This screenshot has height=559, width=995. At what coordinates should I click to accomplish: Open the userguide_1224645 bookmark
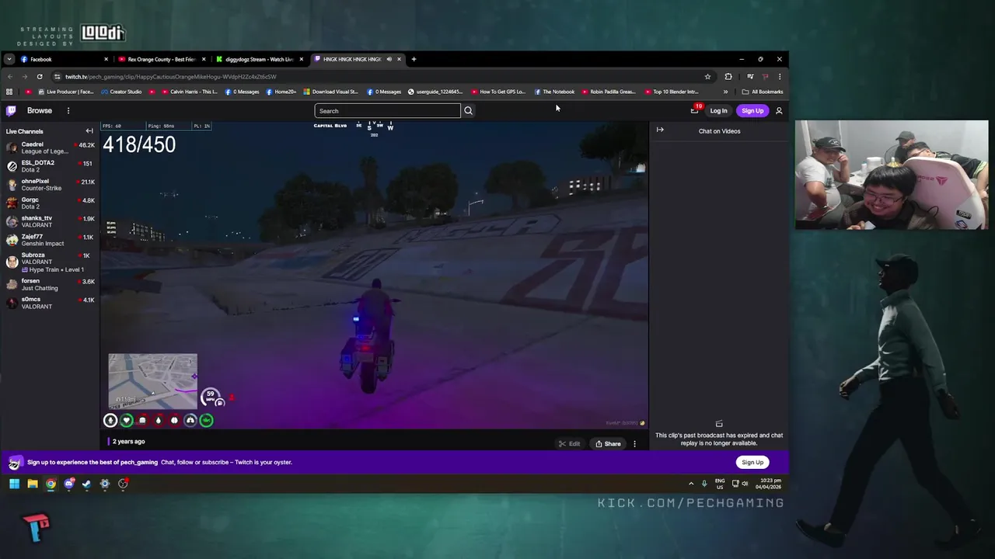435,92
